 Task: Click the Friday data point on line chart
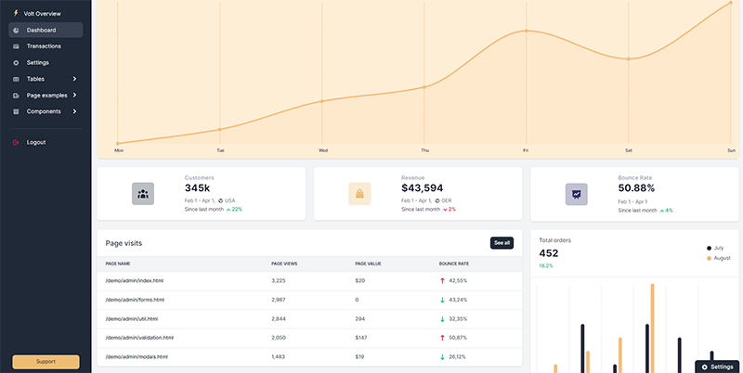526,31
